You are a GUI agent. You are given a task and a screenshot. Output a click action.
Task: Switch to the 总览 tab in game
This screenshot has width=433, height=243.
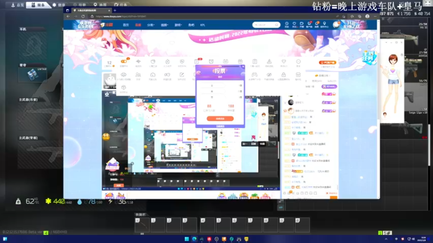tap(17, 5)
